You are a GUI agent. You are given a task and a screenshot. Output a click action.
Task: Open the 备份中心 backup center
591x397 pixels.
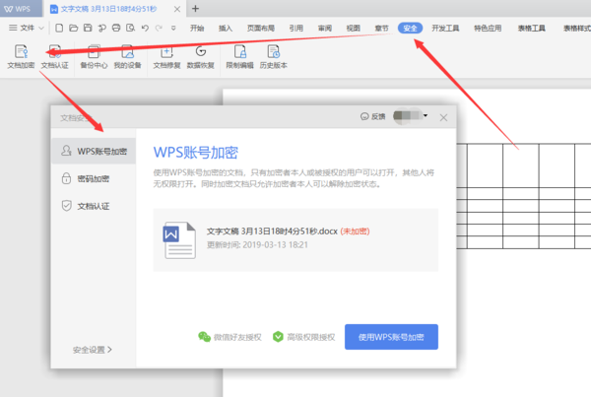click(x=94, y=56)
